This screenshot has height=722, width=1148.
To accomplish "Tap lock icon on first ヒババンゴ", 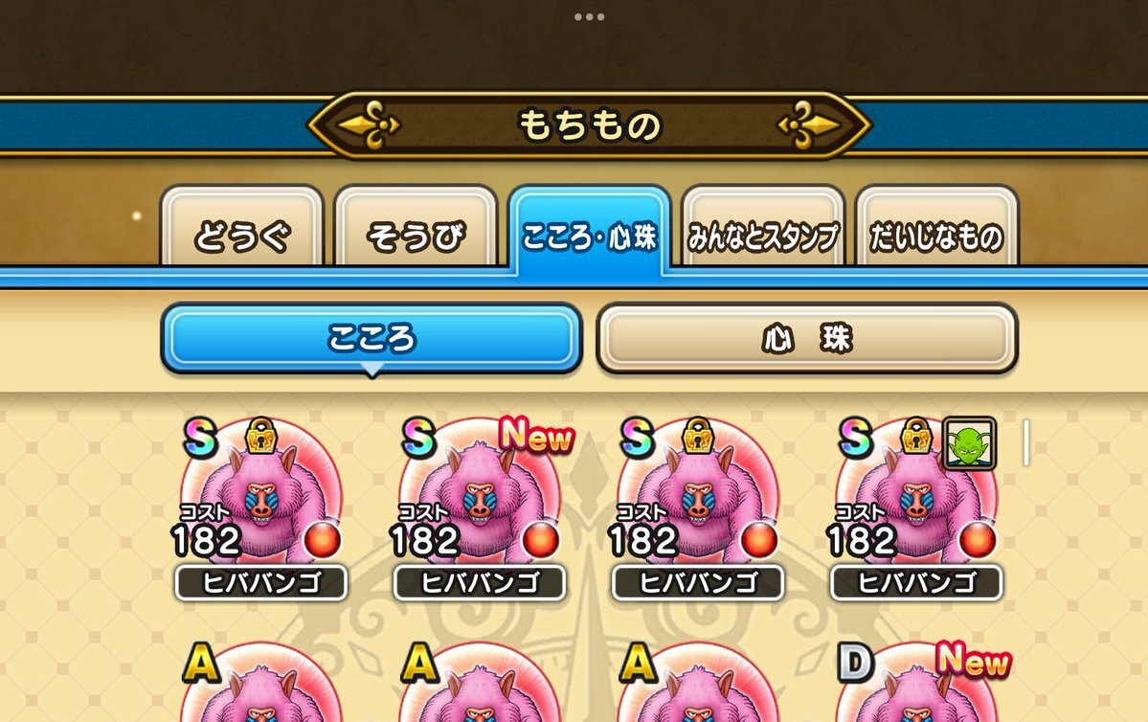I will pyautogui.click(x=260, y=436).
